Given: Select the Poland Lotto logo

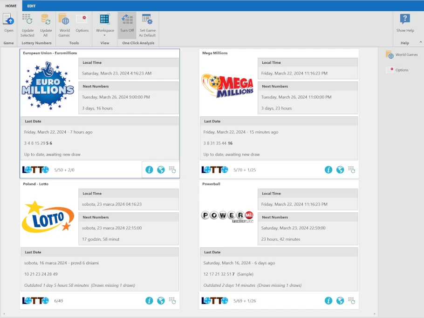Looking at the screenshot, I should 48,217.
